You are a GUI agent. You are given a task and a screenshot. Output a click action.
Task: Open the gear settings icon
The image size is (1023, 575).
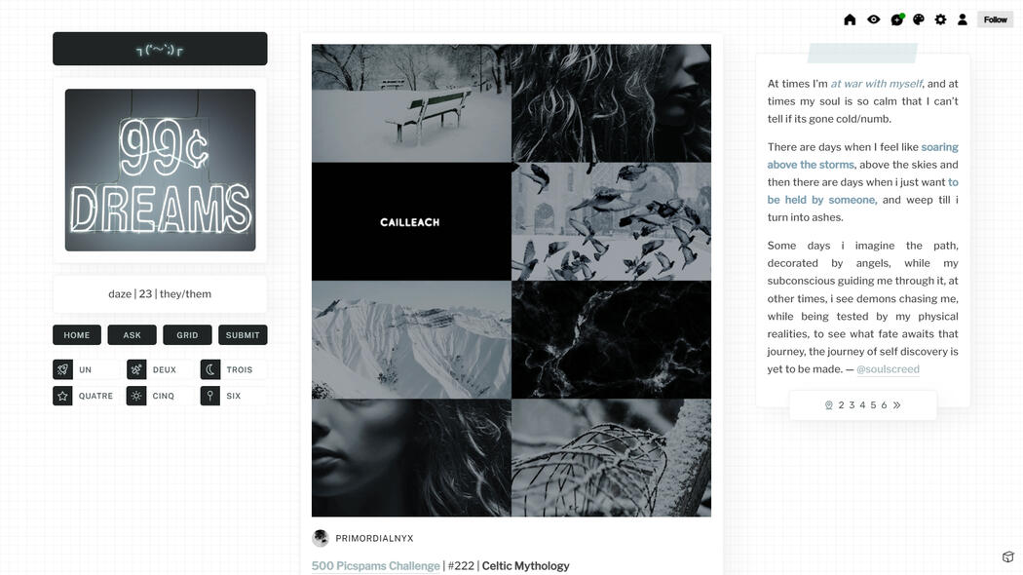tap(940, 19)
